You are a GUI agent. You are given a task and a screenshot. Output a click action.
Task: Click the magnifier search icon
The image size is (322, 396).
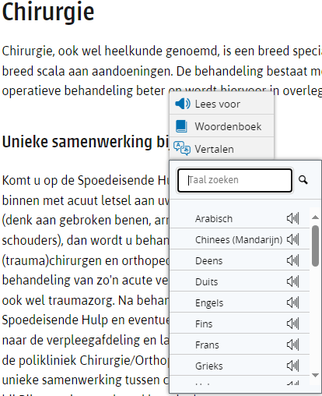(303, 180)
